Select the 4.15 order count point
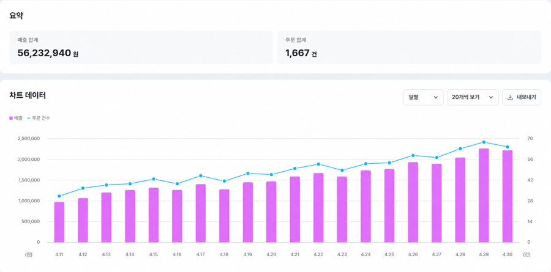The height and width of the screenshot is (272, 551). click(x=154, y=179)
